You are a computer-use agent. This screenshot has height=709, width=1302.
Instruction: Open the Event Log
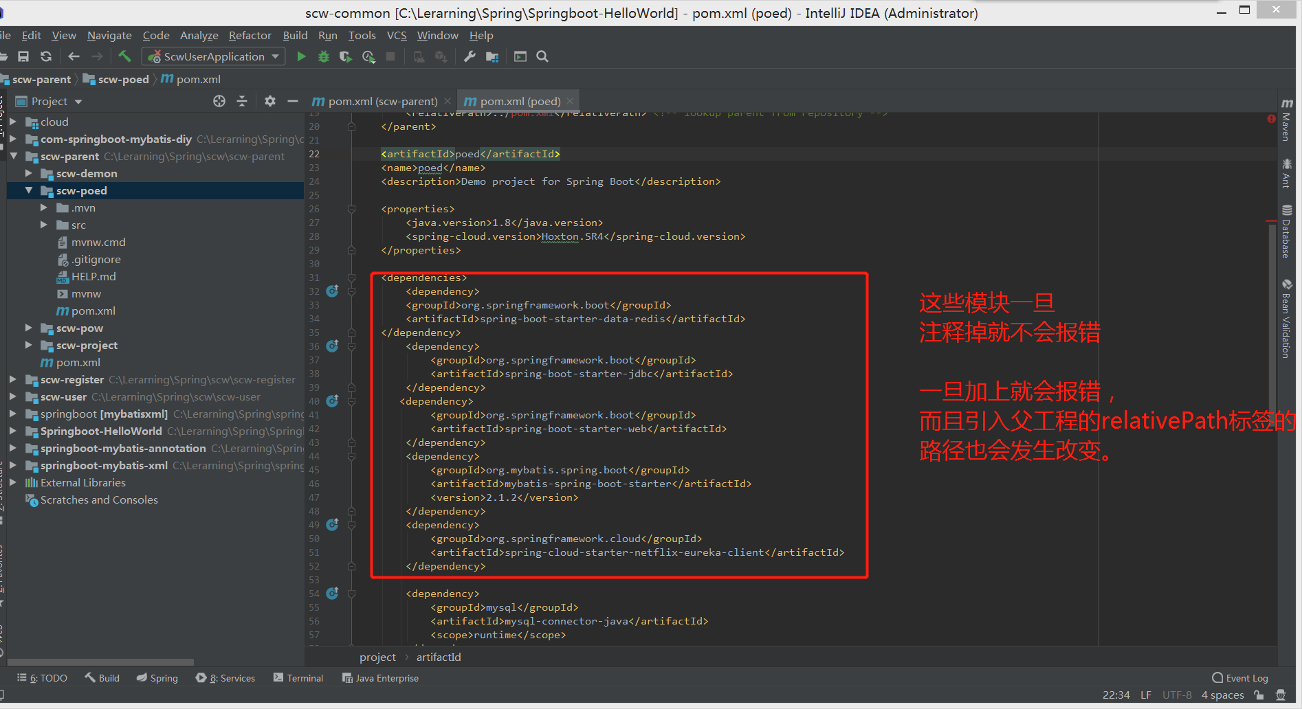(x=1240, y=678)
